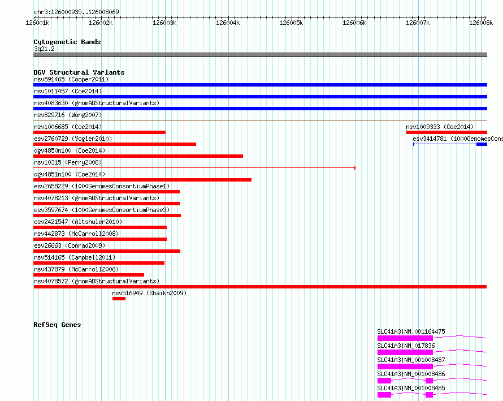Select esv3597674 (1000GenomesConsortiumPhase3) label

102,210
